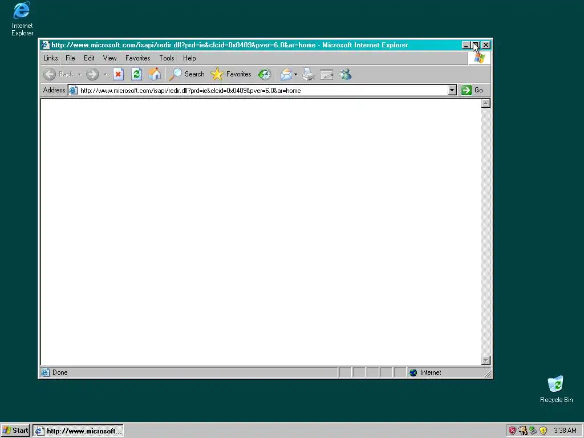Screen dimensions: 584x438
Task: Expand the address bar URL dropdown
Action: (x=452, y=90)
